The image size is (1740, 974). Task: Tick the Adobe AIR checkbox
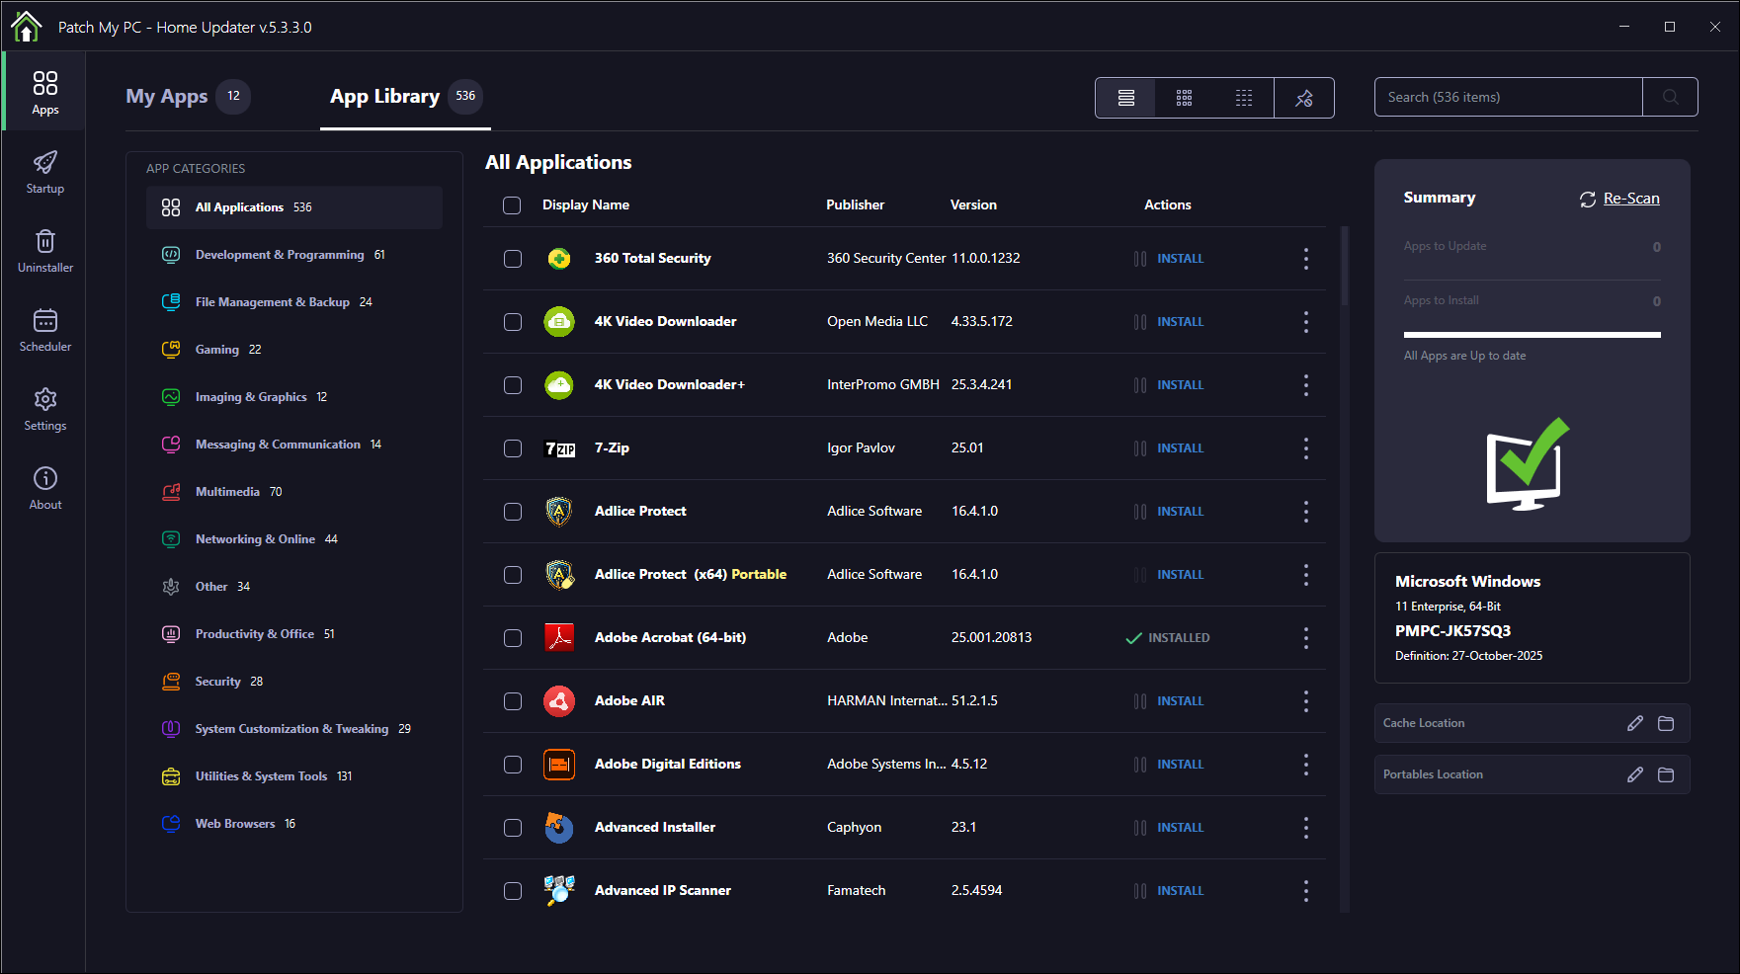point(513,701)
